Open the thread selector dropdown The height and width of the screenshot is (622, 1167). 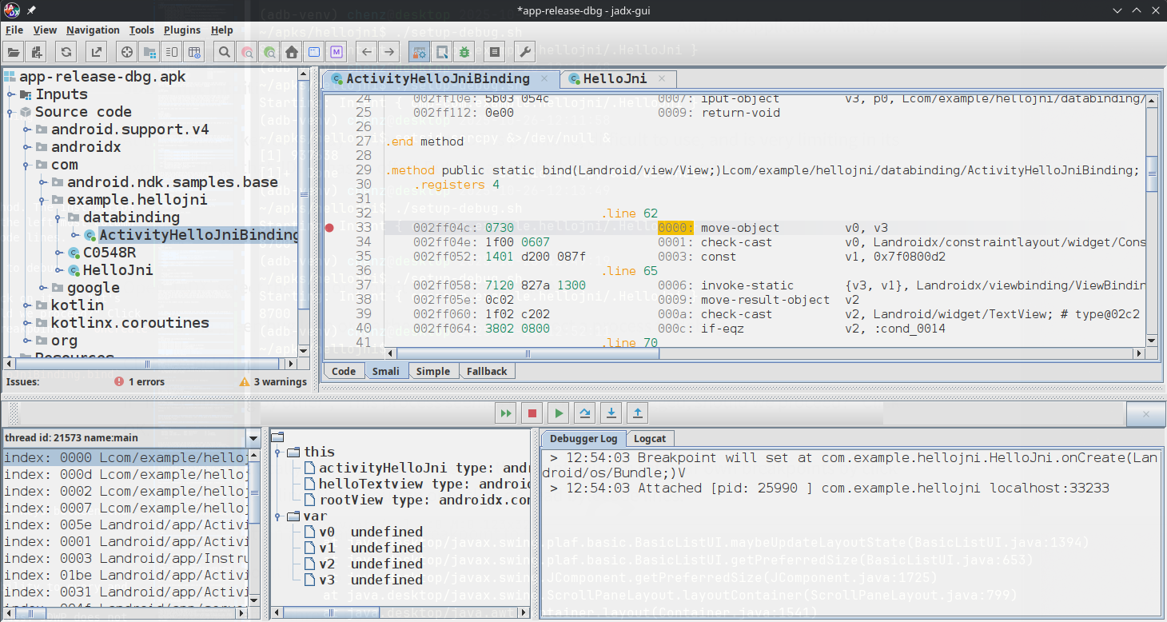pos(253,437)
